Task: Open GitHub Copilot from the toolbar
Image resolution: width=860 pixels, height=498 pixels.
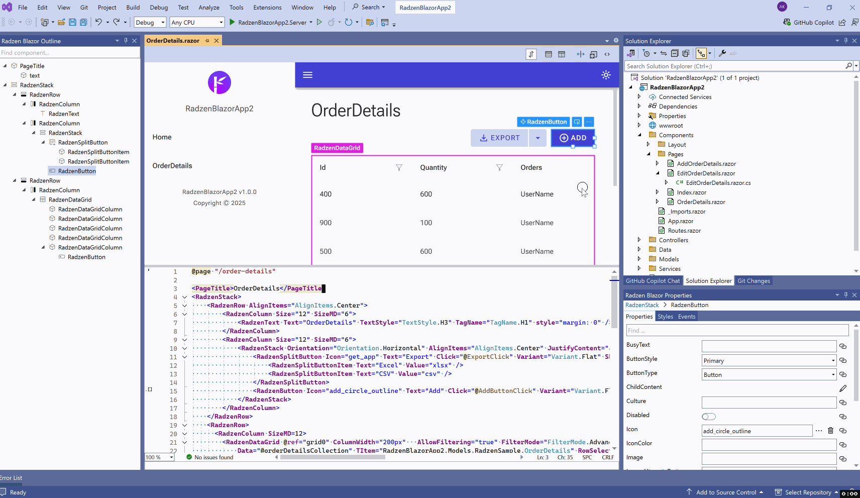Action: pyautogui.click(x=809, y=22)
